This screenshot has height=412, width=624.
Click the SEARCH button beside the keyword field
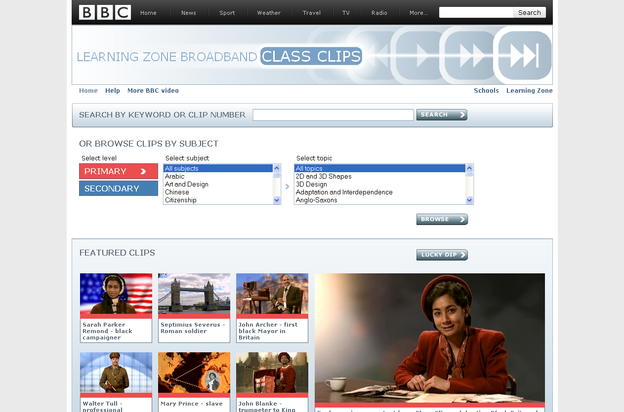pos(442,114)
